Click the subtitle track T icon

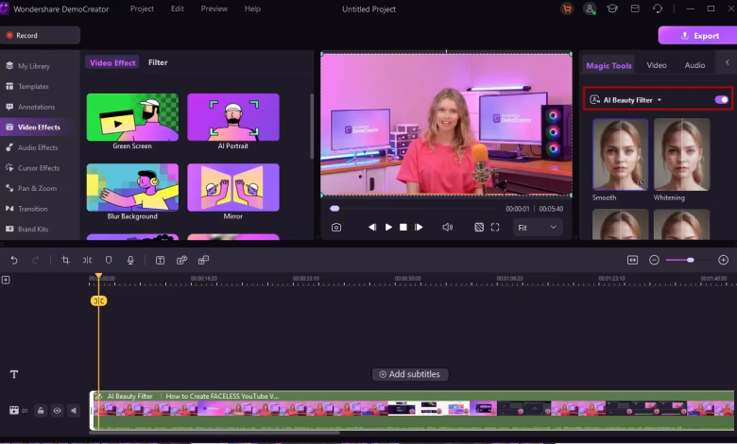pyautogui.click(x=14, y=374)
